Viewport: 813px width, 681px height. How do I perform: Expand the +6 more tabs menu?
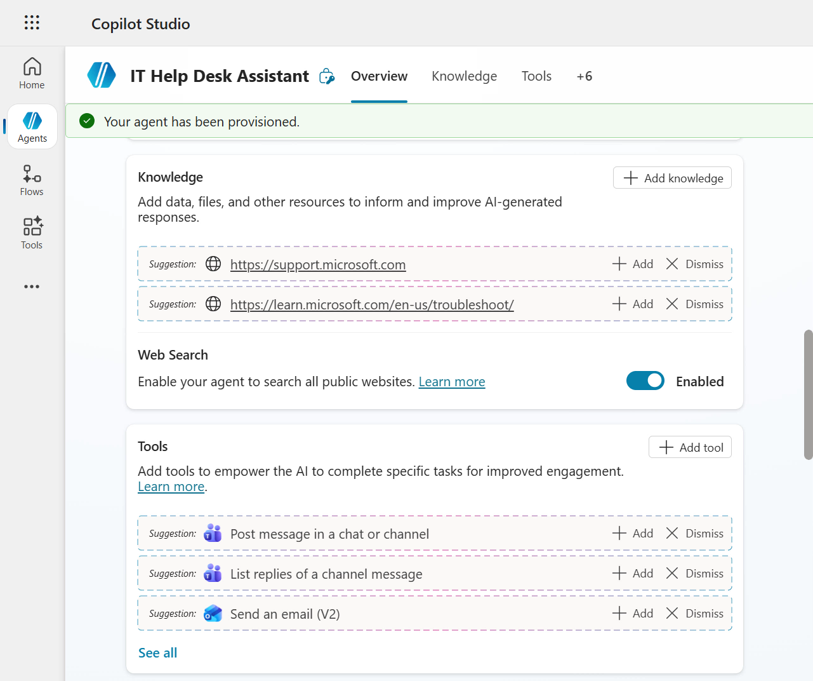(x=584, y=76)
